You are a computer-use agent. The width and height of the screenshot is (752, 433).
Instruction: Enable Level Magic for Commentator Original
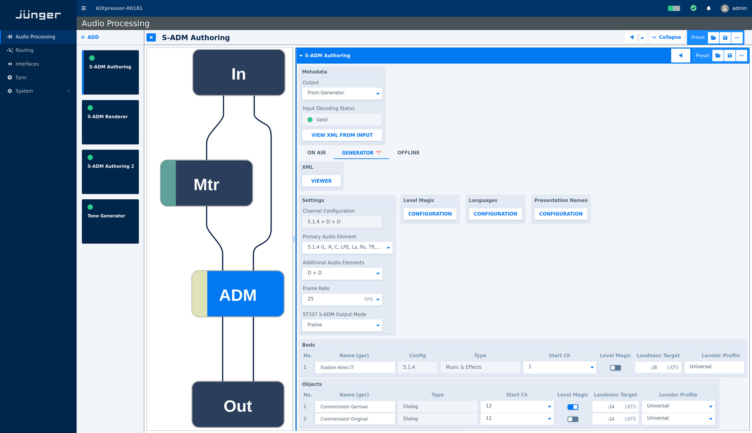pyautogui.click(x=573, y=419)
